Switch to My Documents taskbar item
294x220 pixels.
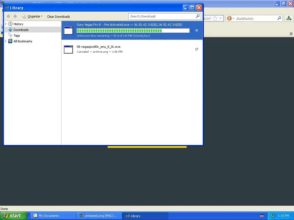click(x=53, y=216)
